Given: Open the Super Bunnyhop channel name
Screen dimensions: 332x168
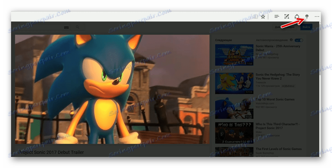Looking at the screenshot, I should 265,153.
